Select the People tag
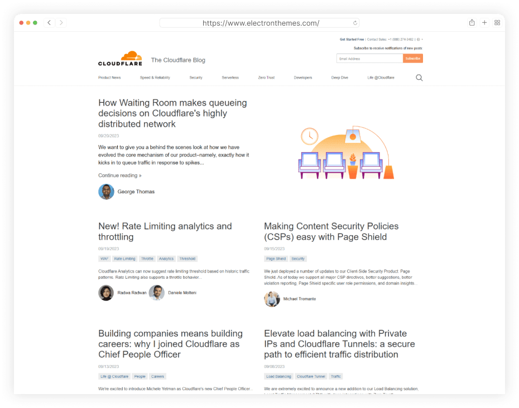519x408 pixels. tap(140, 377)
